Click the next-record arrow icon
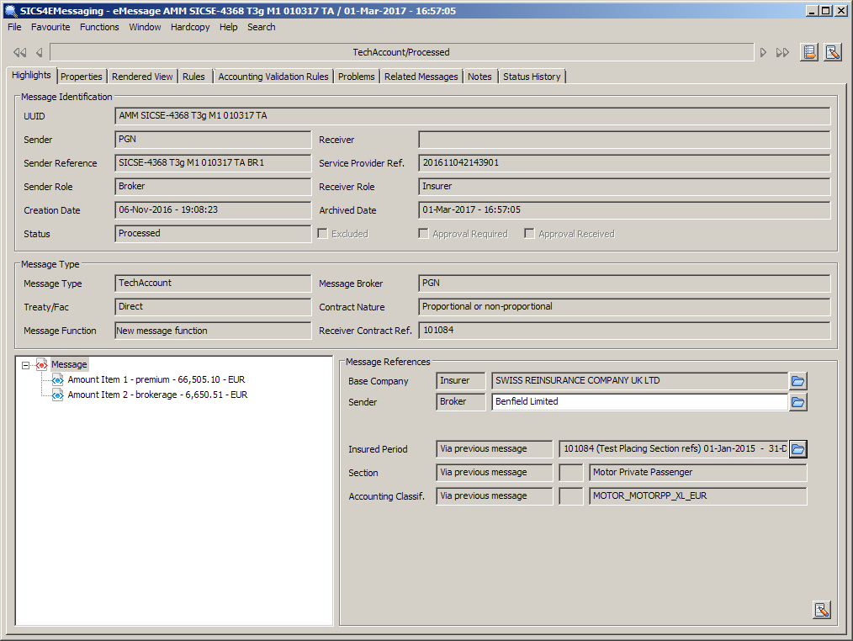This screenshot has width=853, height=641. point(764,52)
